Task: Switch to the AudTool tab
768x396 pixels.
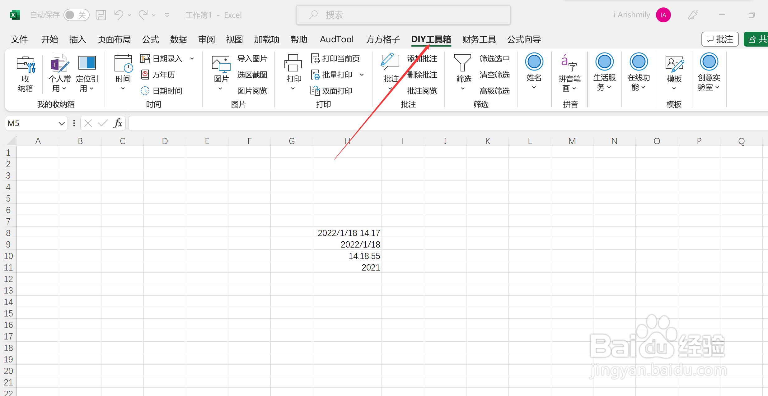Action: [x=337, y=39]
